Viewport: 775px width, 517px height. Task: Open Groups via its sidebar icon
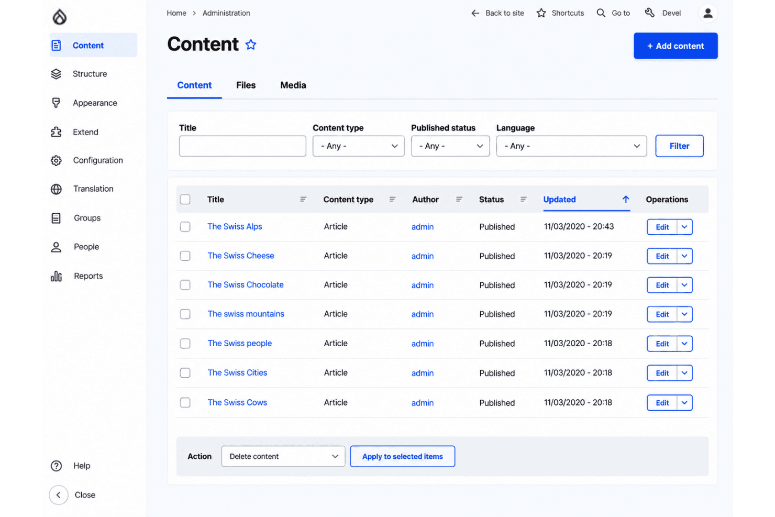point(56,218)
